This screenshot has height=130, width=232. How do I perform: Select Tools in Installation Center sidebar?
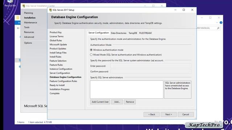[x=26, y=27]
